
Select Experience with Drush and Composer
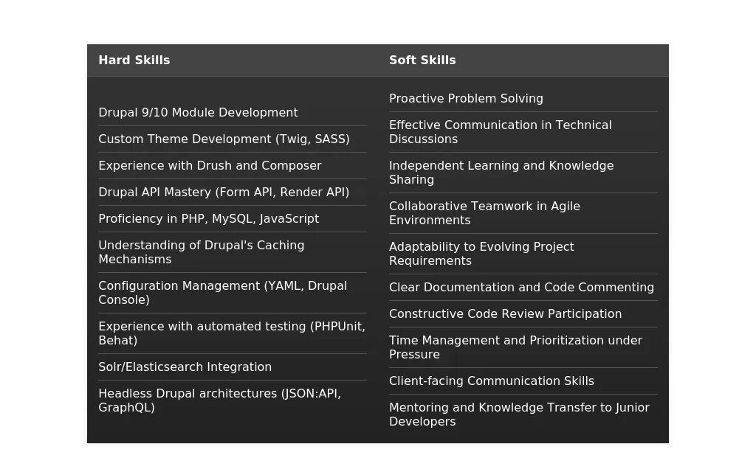coord(210,166)
